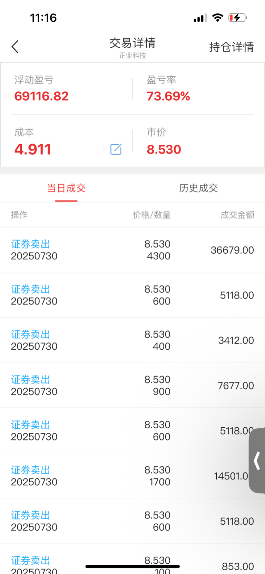Open the 4300 share sell record
The image size is (265, 574).
pyautogui.click(x=132, y=250)
